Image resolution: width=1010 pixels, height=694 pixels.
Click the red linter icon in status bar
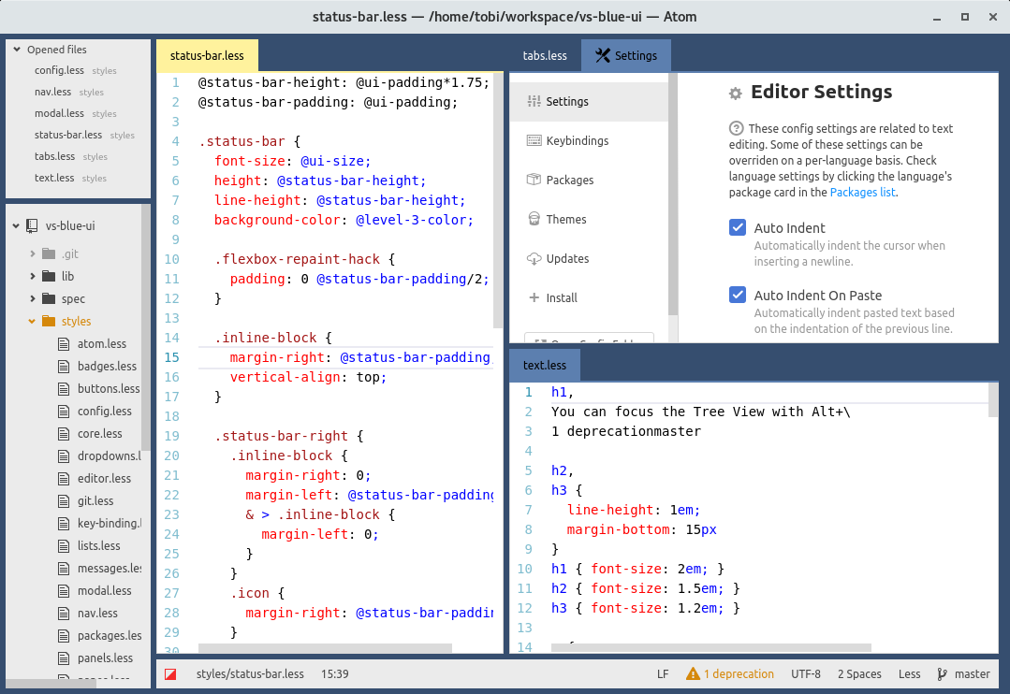[x=170, y=674]
